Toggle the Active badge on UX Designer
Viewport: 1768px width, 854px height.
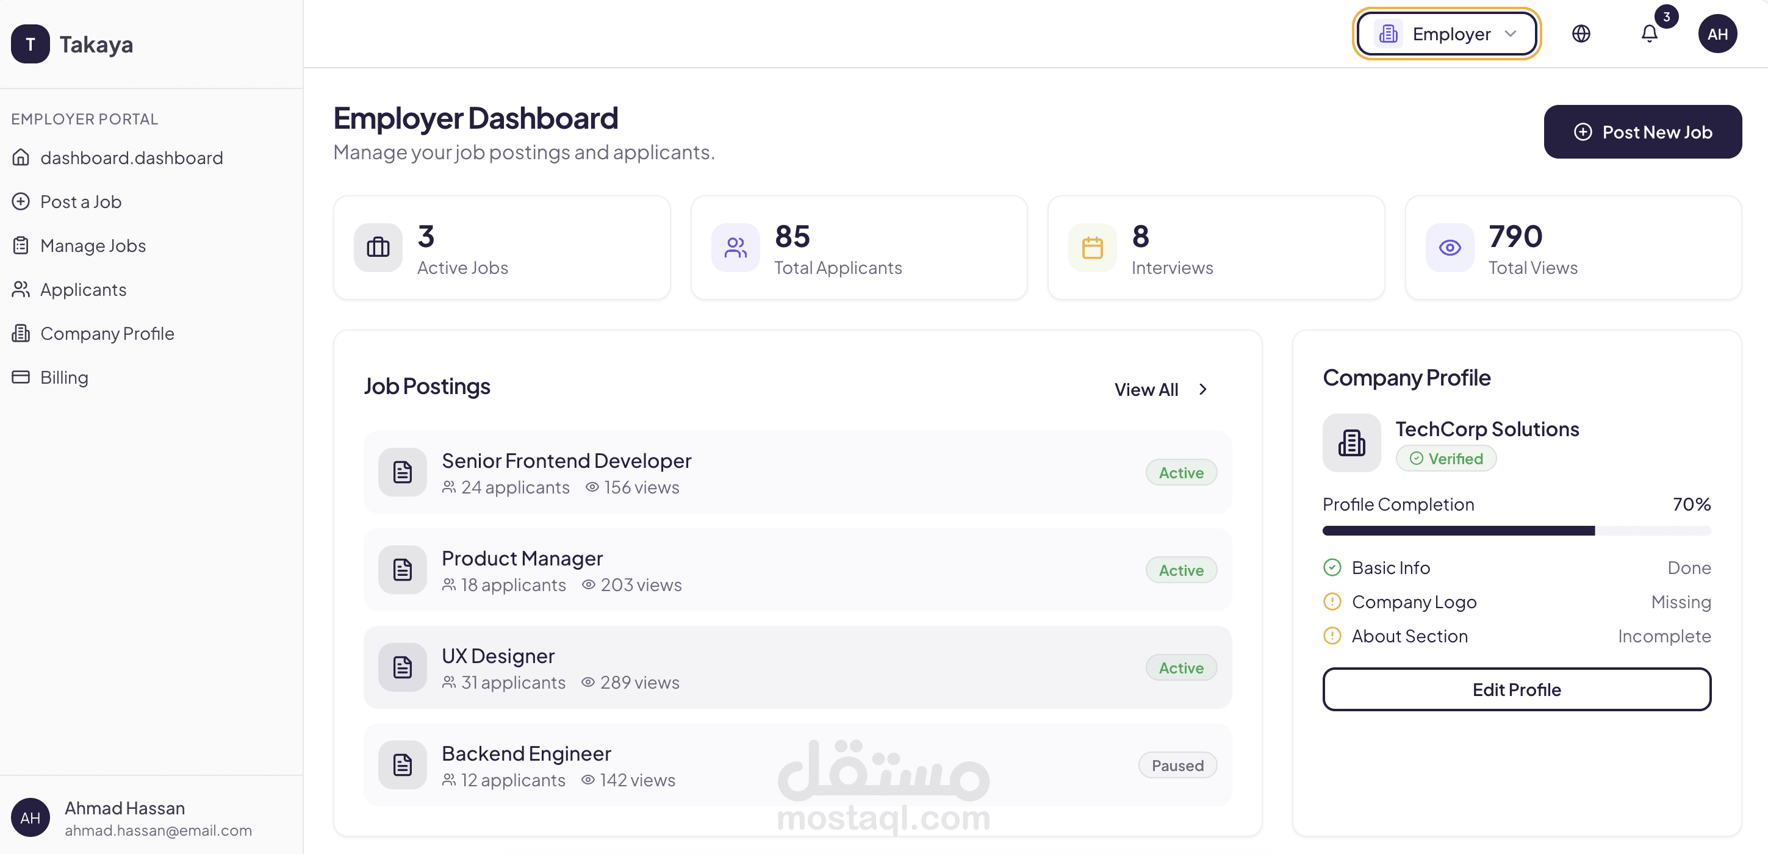(1180, 668)
